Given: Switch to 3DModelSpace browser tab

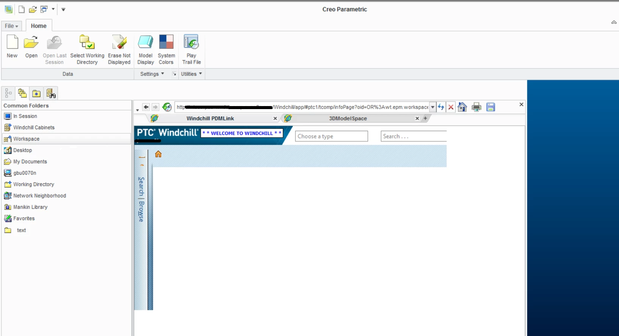Looking at the screenshot, I should [x=348, y=118].
